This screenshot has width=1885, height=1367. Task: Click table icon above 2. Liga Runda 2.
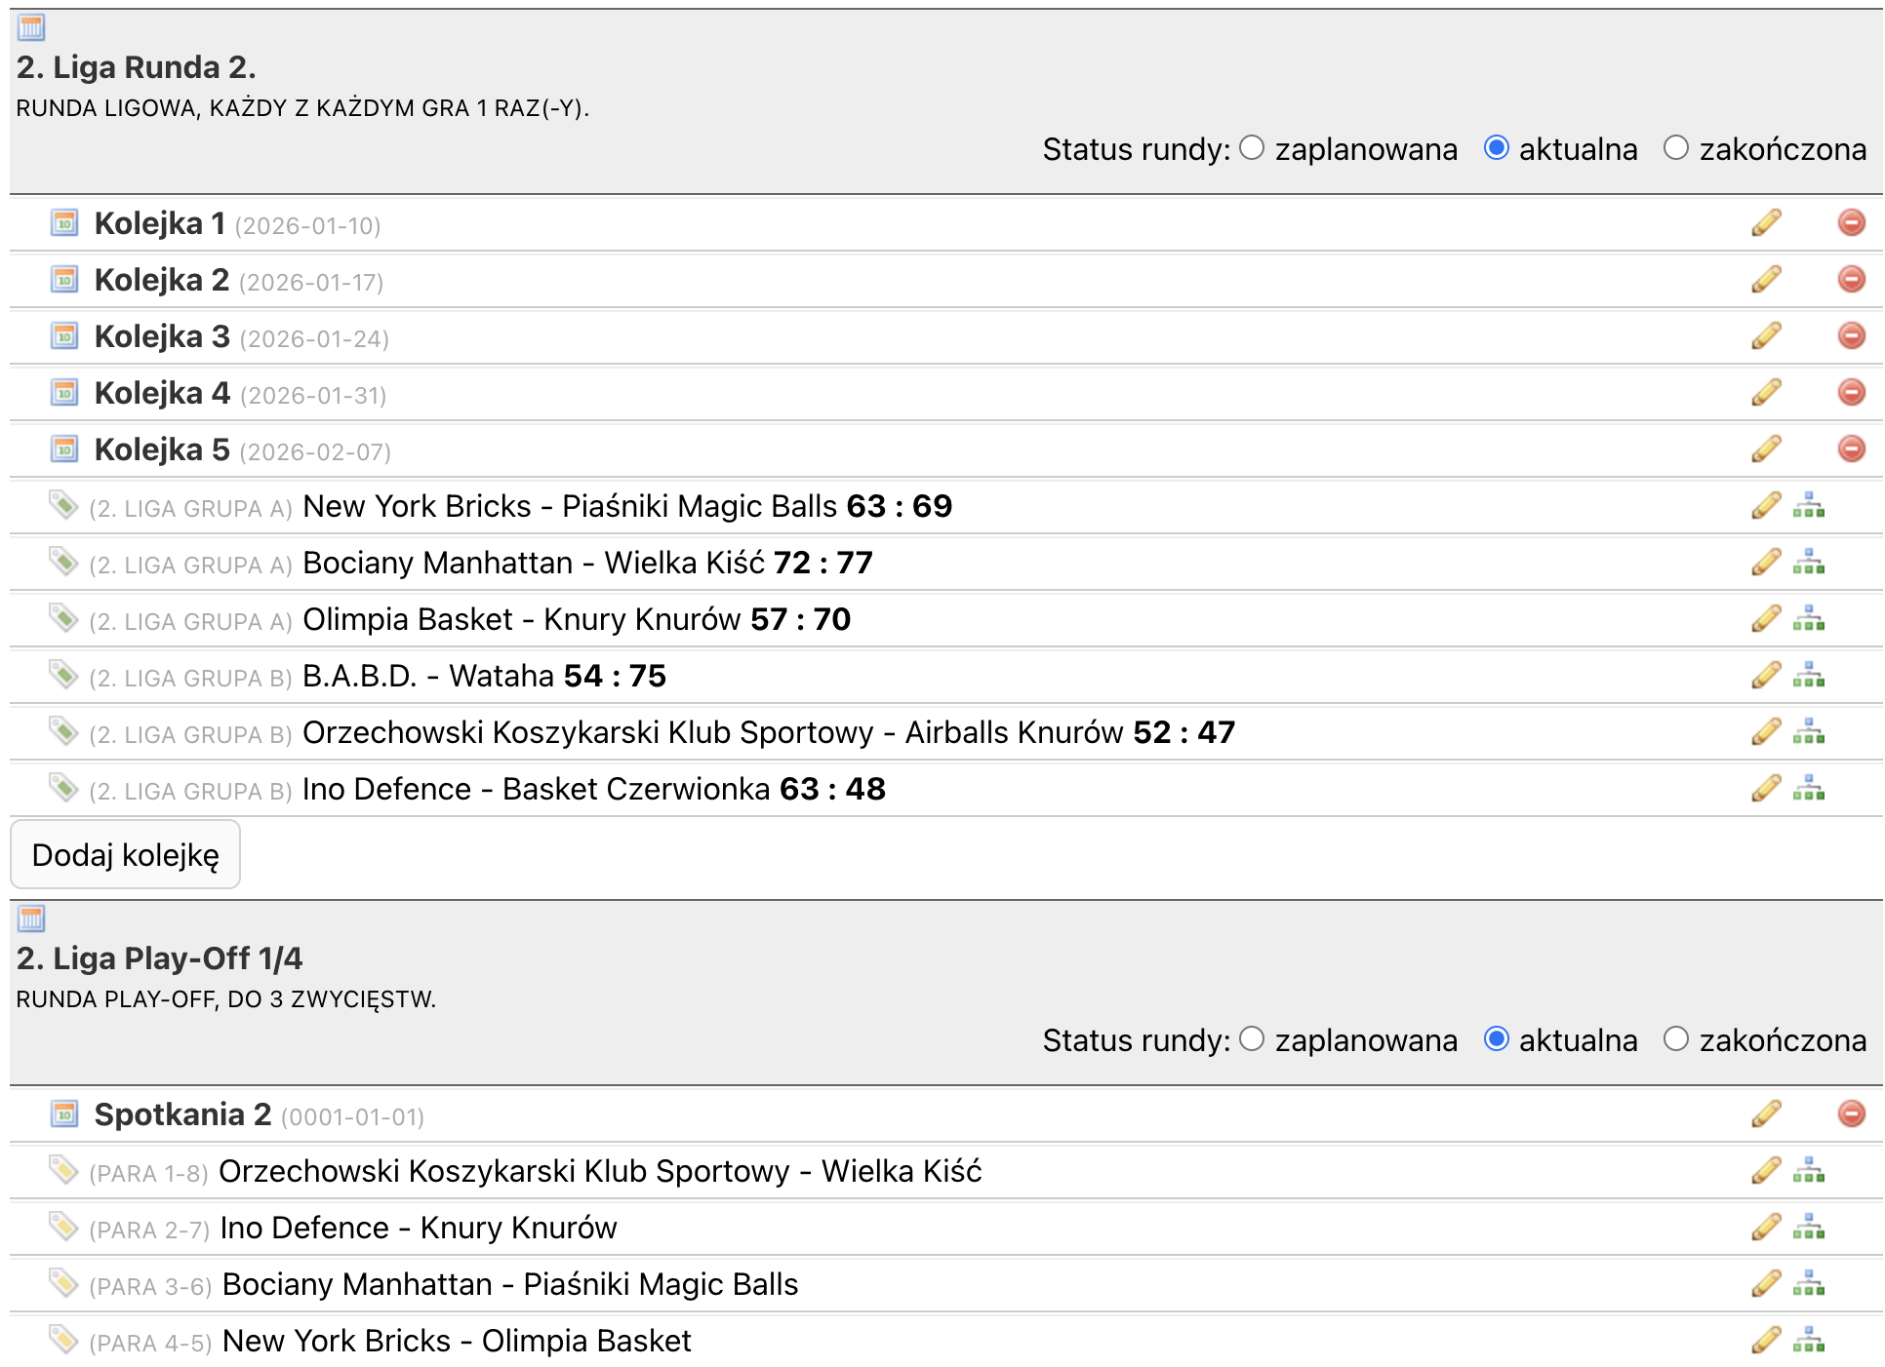click(x=31, y=27)
